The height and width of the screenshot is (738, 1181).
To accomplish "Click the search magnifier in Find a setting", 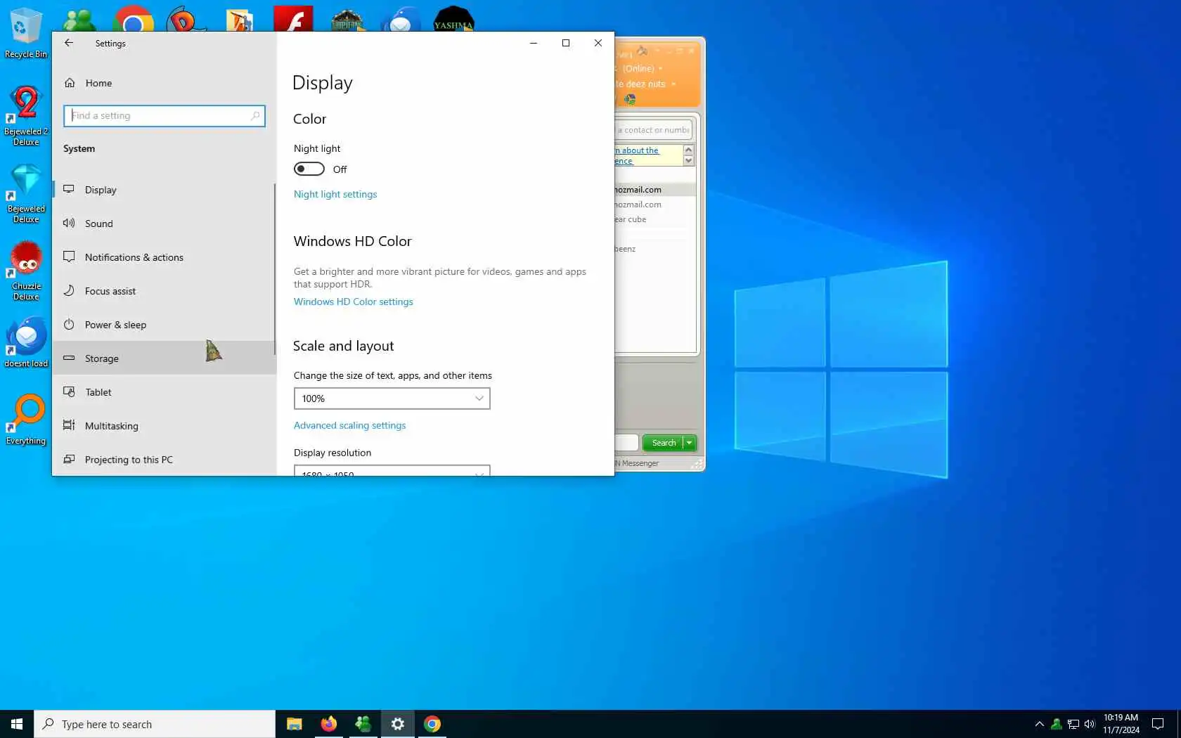I will [x=255, y=116].
